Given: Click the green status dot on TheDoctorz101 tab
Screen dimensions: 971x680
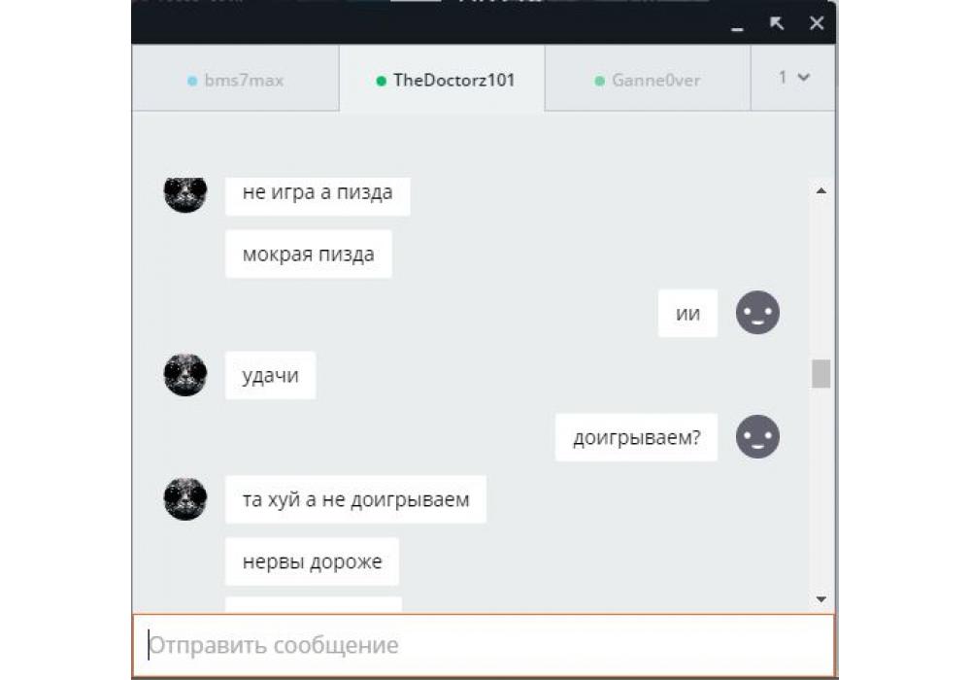Looking at the screenshot, I should pos(382,81).
